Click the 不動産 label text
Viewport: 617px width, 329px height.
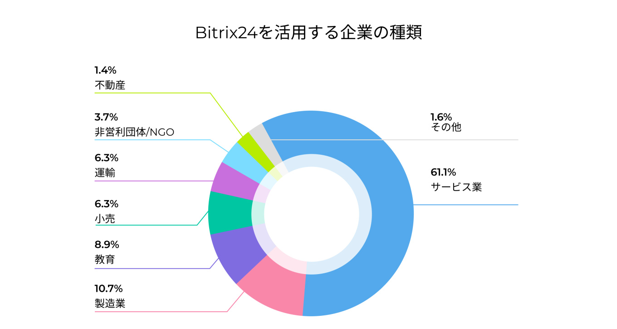click(x=110, y=85)
